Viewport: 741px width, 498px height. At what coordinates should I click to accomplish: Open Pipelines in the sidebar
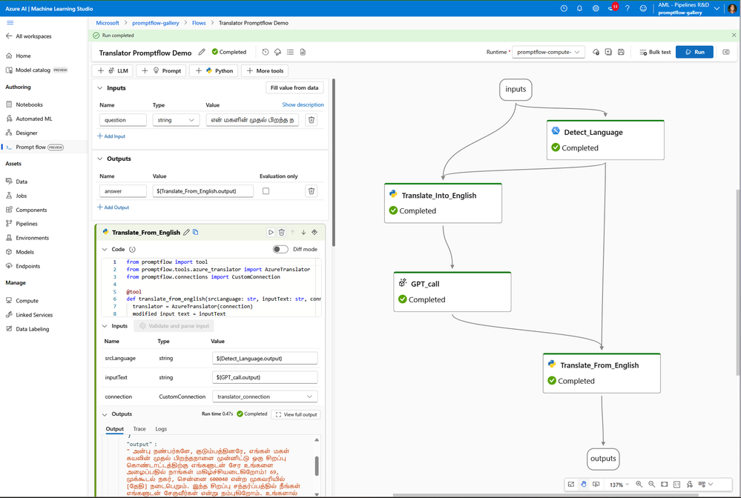click(x=27, y=223)
